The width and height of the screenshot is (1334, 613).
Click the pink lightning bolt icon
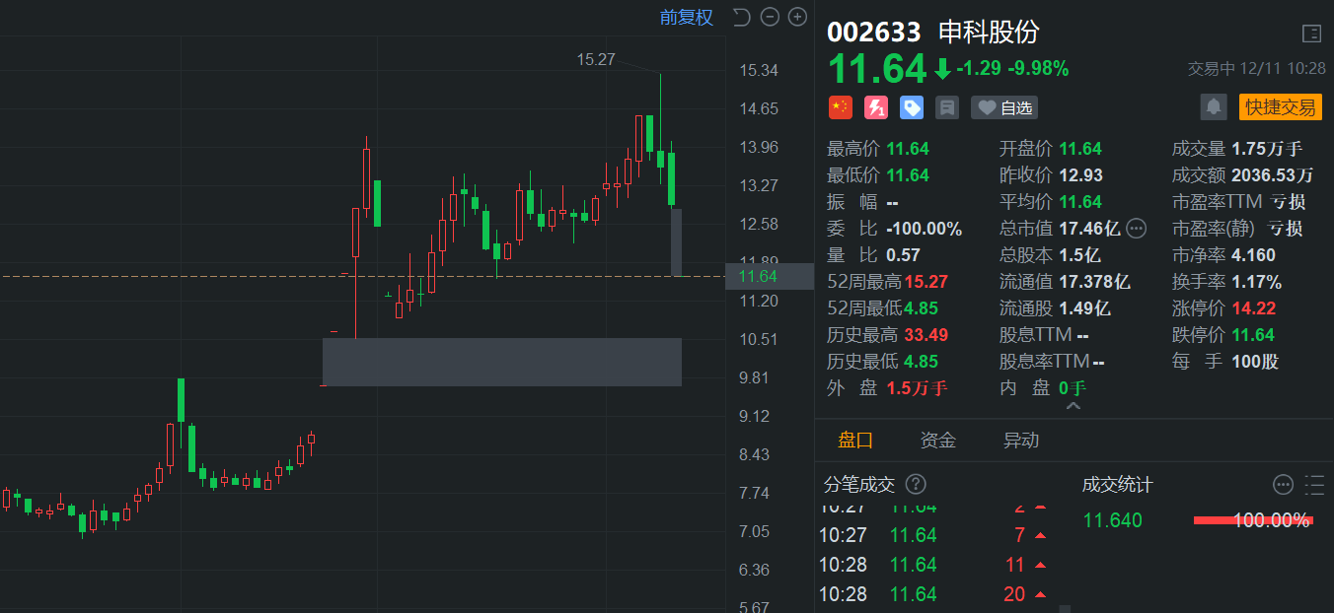click(875, 107)
